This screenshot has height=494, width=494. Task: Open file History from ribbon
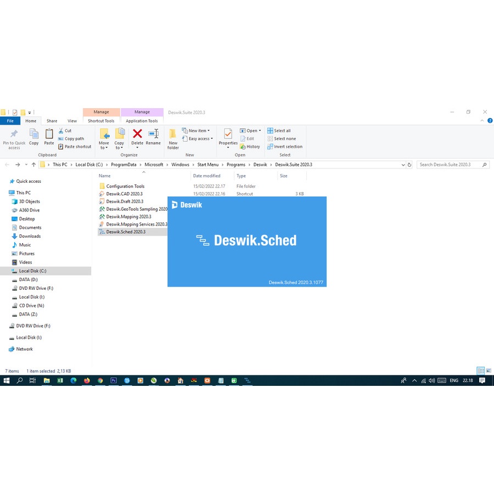click(250, 147)
